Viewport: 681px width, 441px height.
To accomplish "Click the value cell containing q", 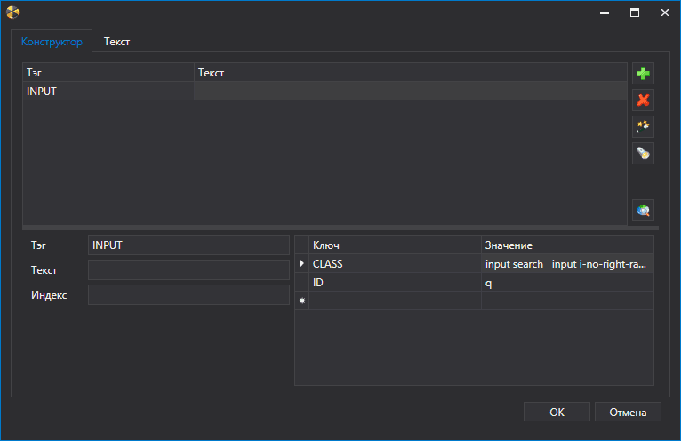I will tap(566, 283).
